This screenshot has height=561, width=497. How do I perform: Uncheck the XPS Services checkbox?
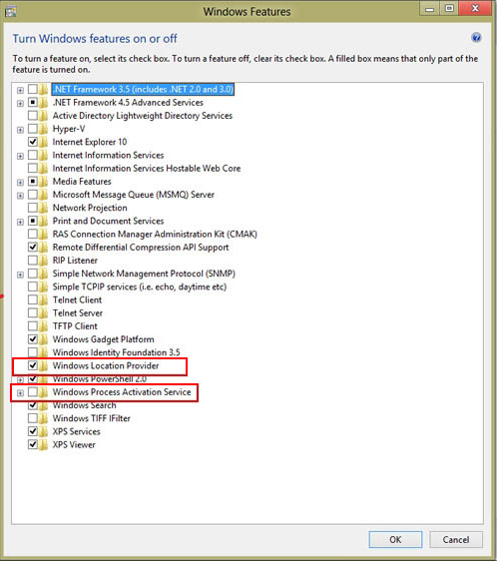(33, 431)
